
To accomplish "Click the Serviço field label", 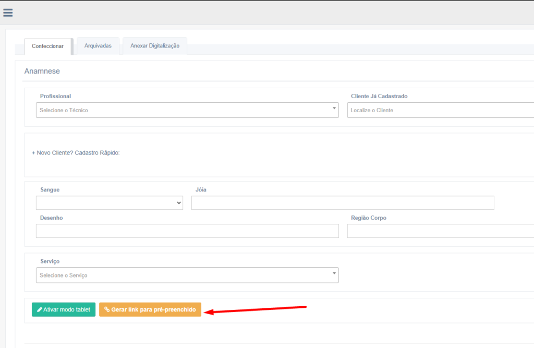I will [x=50, y=261].
